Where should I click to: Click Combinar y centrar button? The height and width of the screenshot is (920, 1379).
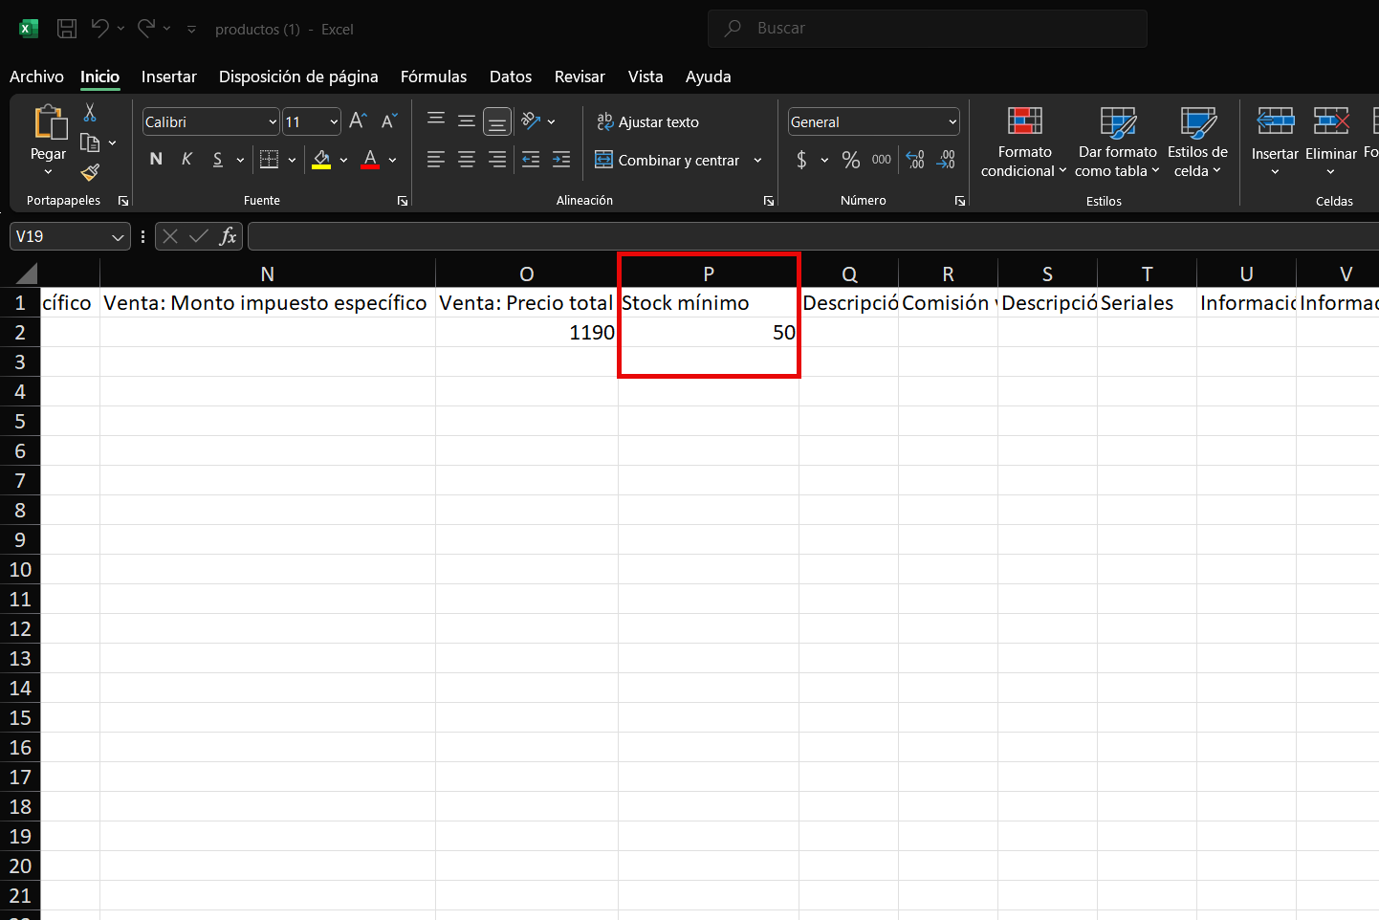[x=668, y=160]
